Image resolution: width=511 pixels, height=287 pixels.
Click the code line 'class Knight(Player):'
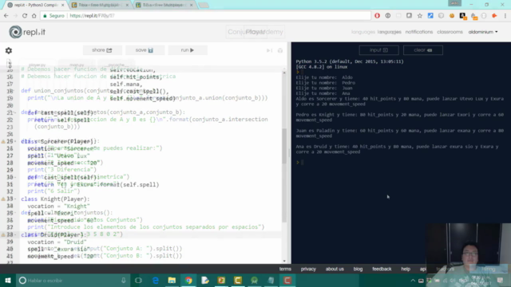click(x=55, y=199)
